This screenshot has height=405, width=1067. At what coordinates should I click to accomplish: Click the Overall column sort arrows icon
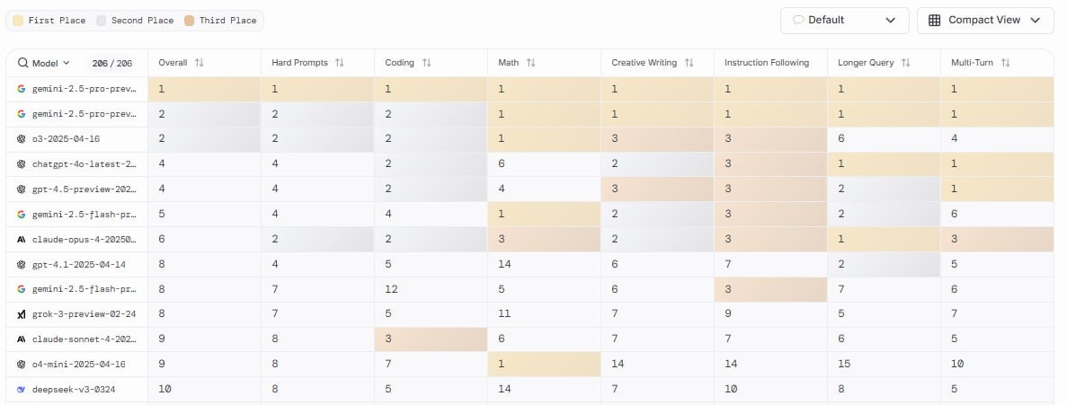[200, 63]
